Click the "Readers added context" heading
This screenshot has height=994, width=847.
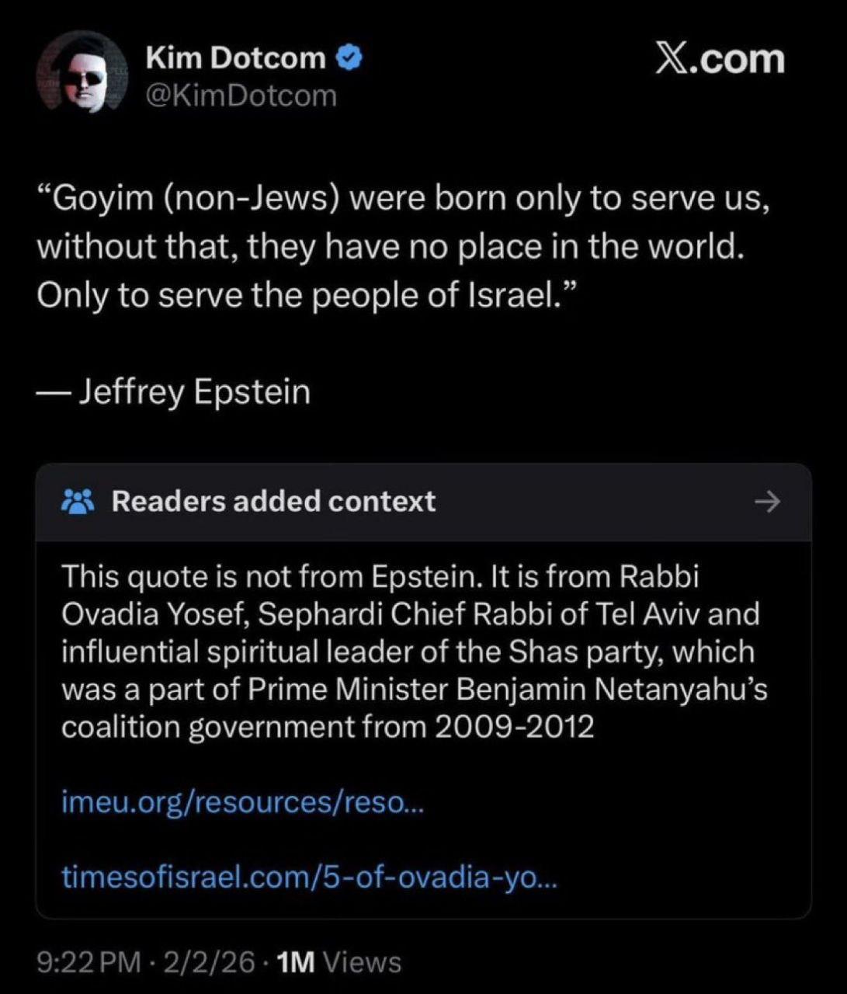click(273, 502)
